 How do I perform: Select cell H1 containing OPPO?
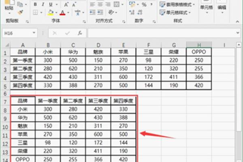(x=199, y=52)
